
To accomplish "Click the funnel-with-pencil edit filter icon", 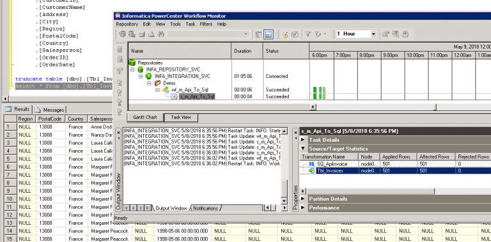I will (318, 34).
